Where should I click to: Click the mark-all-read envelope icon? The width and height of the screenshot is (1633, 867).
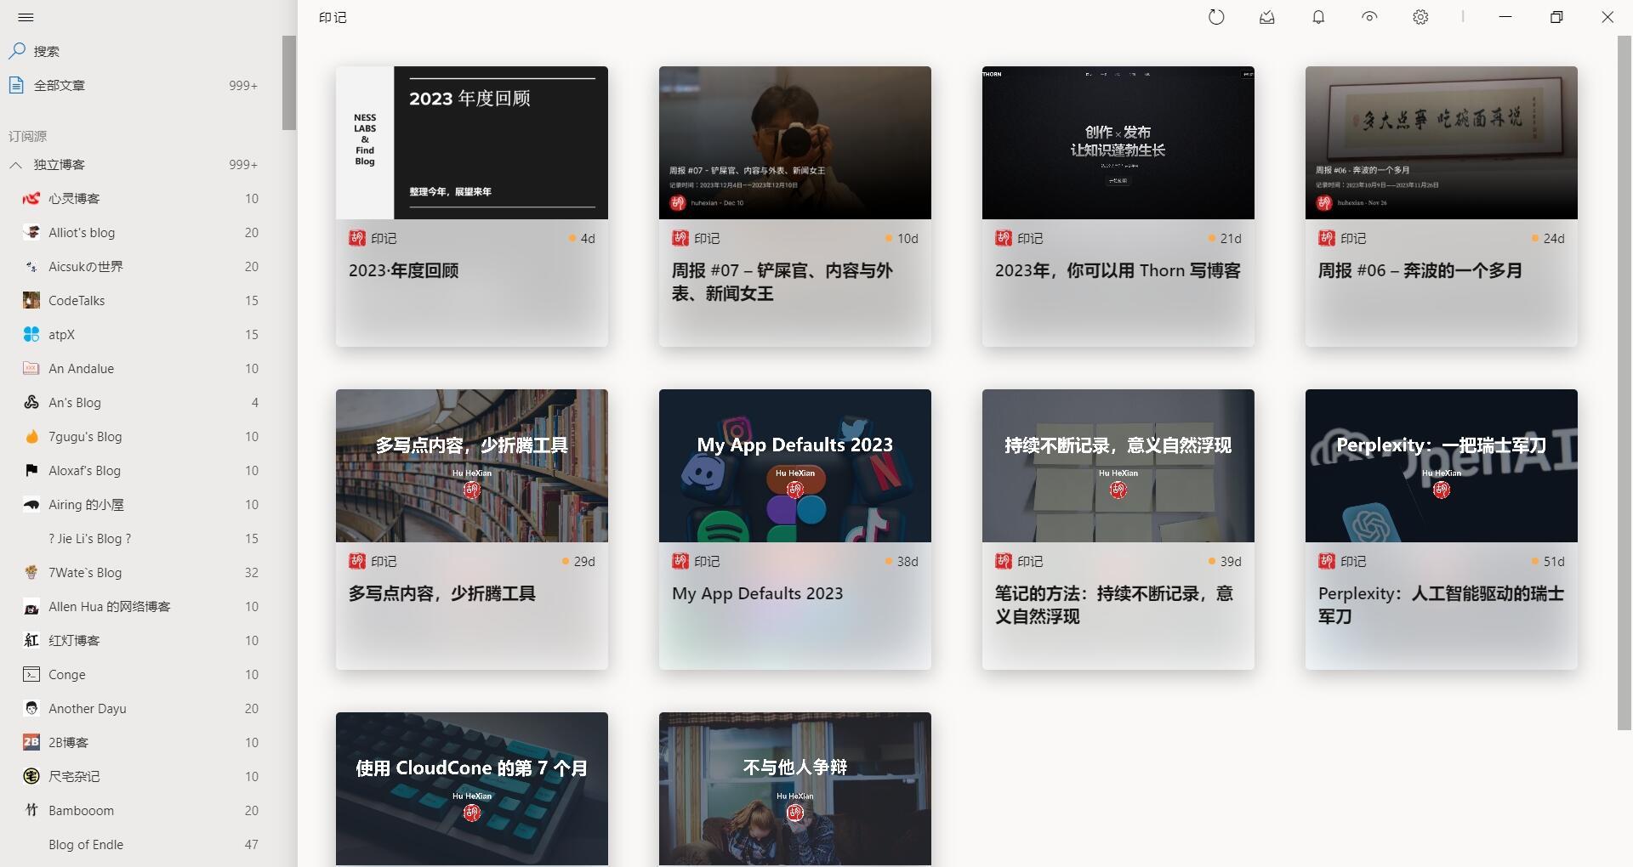(1267, 17)
